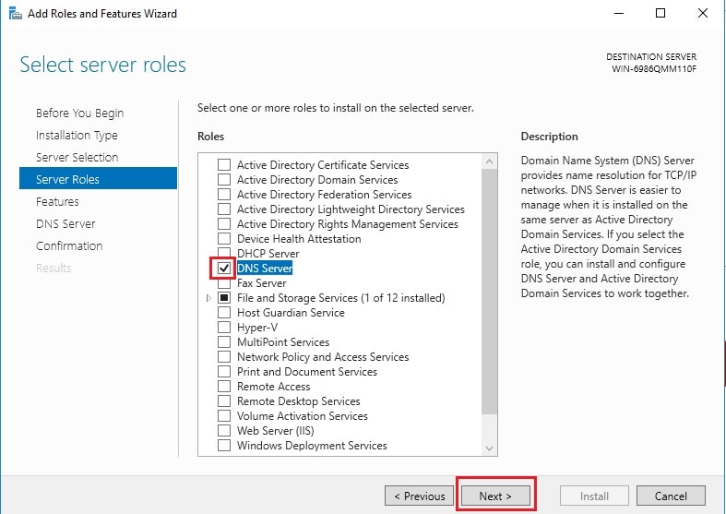Click the scroll down arrow in roles list
726x514 pixels.
coord(490,448)
